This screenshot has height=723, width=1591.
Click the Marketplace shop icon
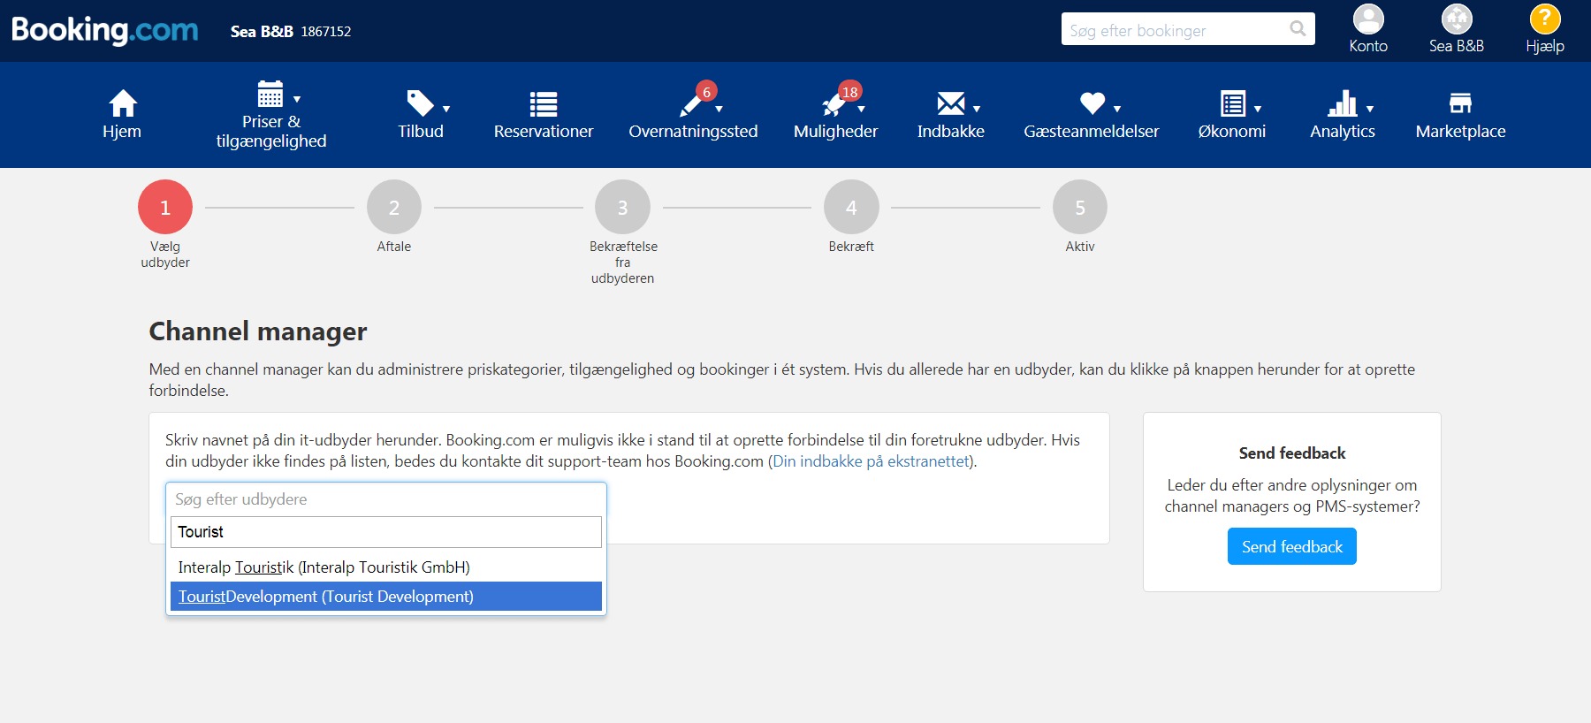point(1460,103)
